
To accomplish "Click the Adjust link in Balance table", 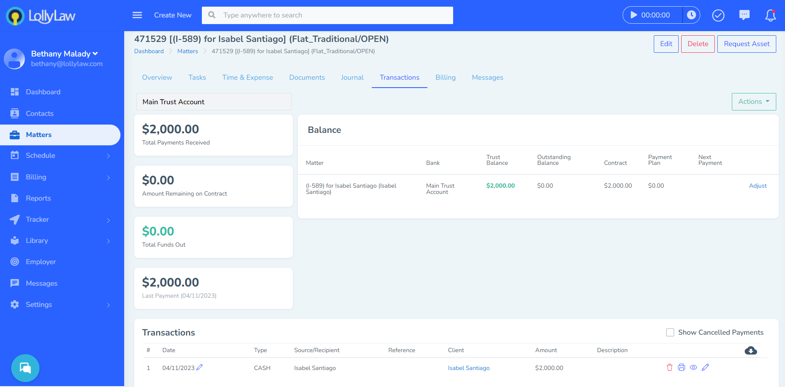I will tap(758, 186).
